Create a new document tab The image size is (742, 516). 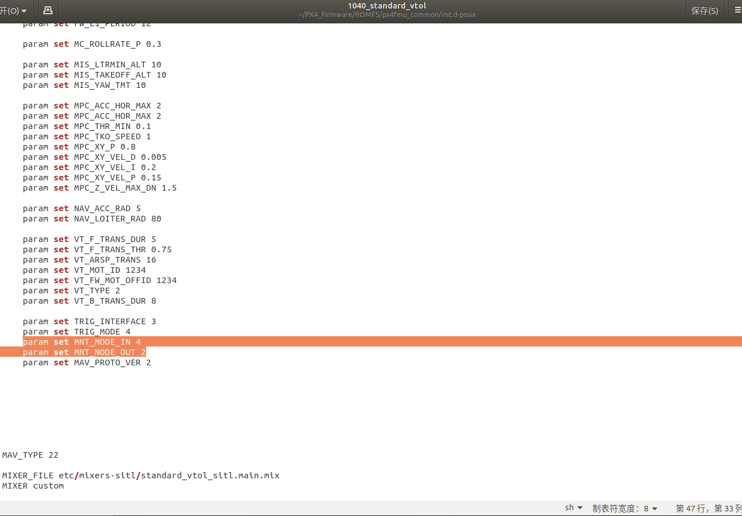[48, 10]
